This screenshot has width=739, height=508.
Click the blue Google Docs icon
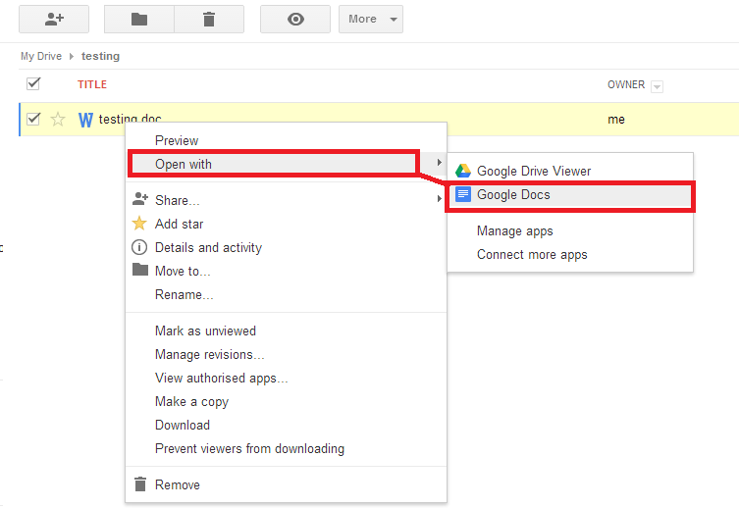463,194
